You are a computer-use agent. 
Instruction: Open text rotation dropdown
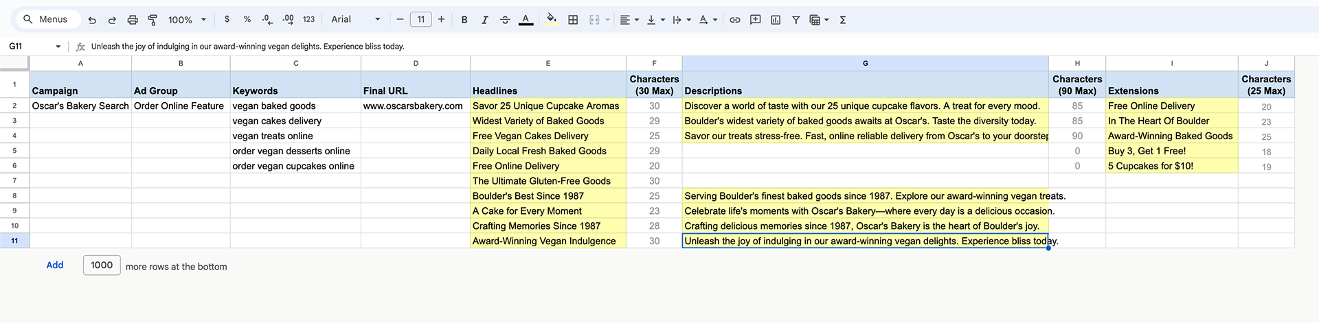click(708, 20)
